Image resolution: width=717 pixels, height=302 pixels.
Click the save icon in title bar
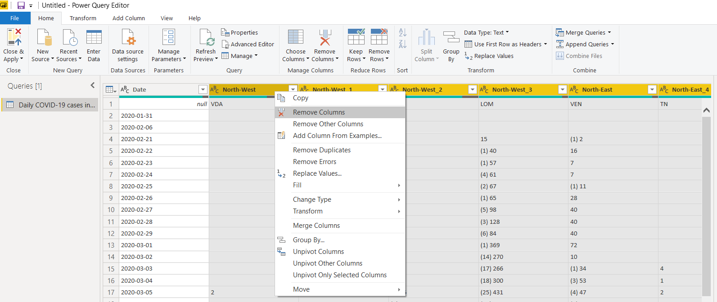pyautogui.click(x=21, y=5)
